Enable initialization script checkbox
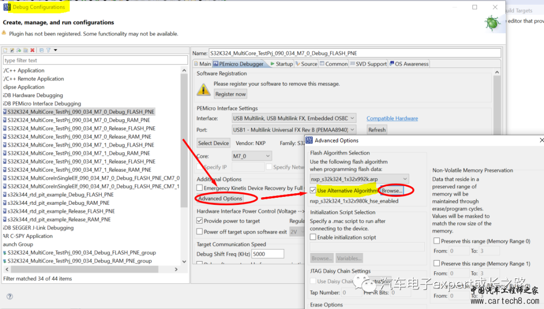The image size is (544, 309). coord(313,237)
